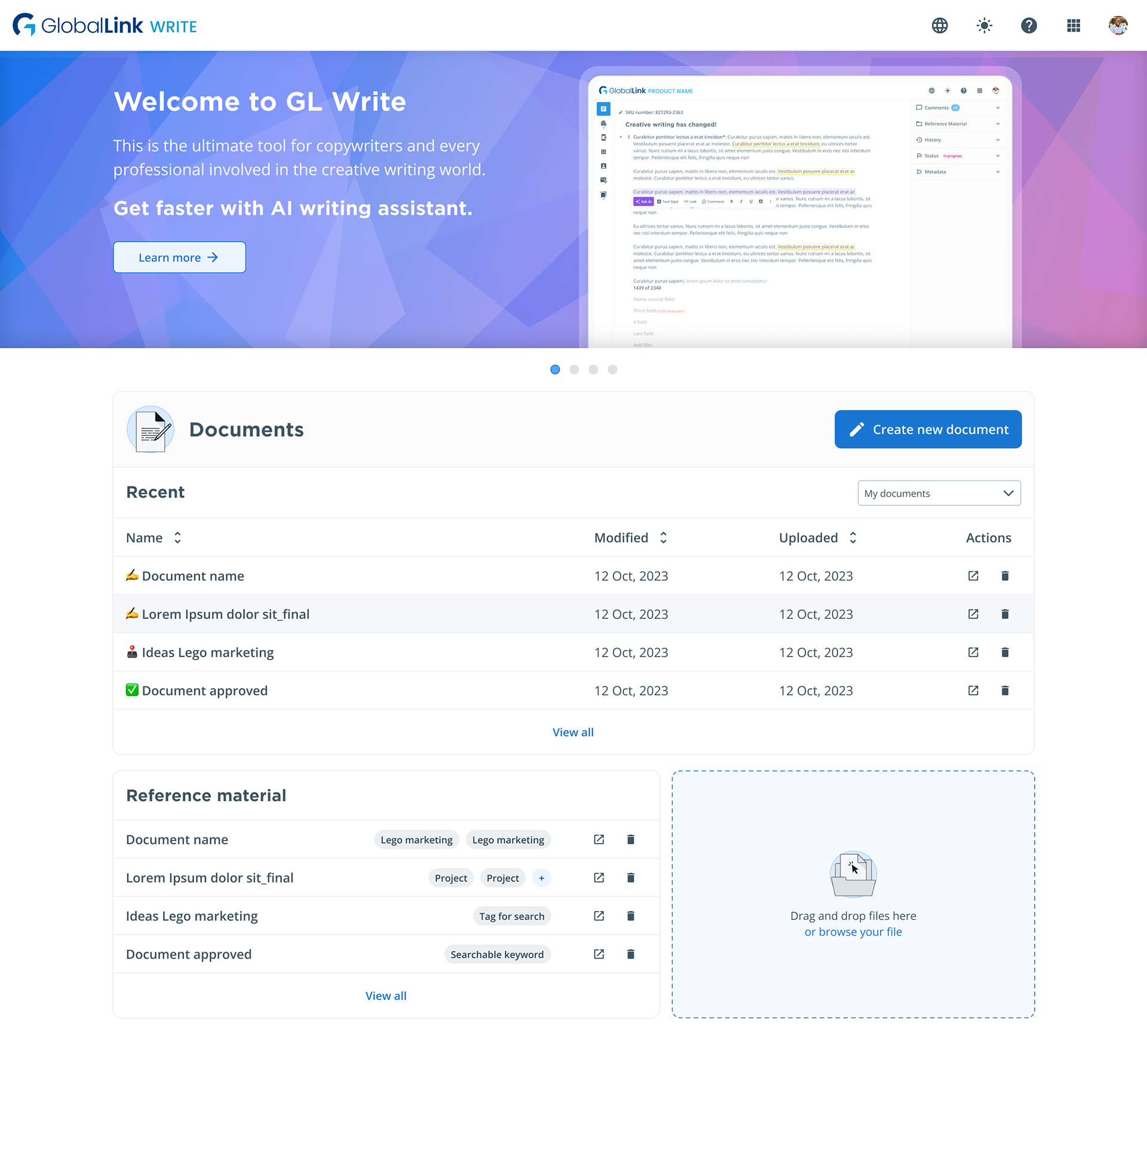1147x1150 pixels.
Task: Open the help question mark icon
Action: tap(1029, 26)
